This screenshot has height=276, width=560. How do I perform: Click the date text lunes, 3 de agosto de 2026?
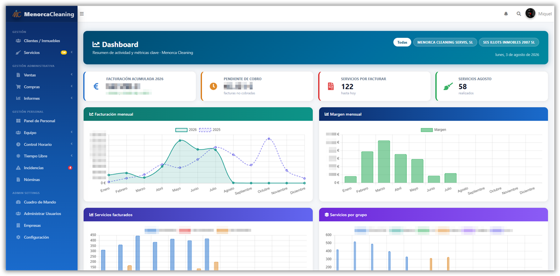517,55
